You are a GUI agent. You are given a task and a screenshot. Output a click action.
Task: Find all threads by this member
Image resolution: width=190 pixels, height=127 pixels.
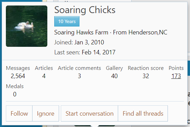click(x=143, y=114)
